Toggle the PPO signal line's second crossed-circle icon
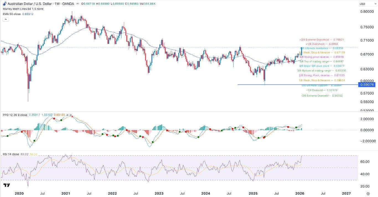 pyautogui.click(x=71, y=115)
